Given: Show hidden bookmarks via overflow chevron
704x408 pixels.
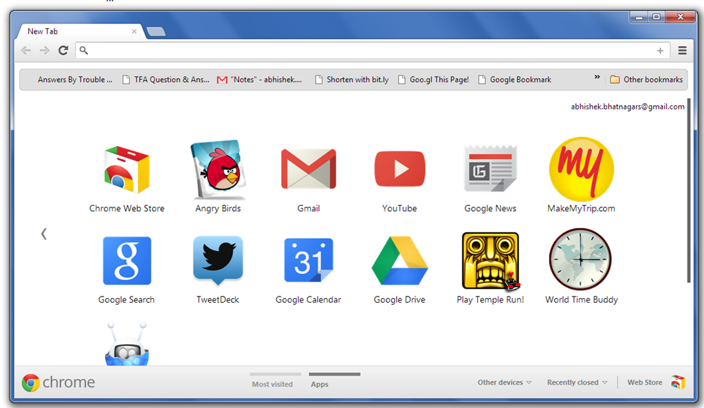Looking at the screenshot, I should click(x=597, y=78).
